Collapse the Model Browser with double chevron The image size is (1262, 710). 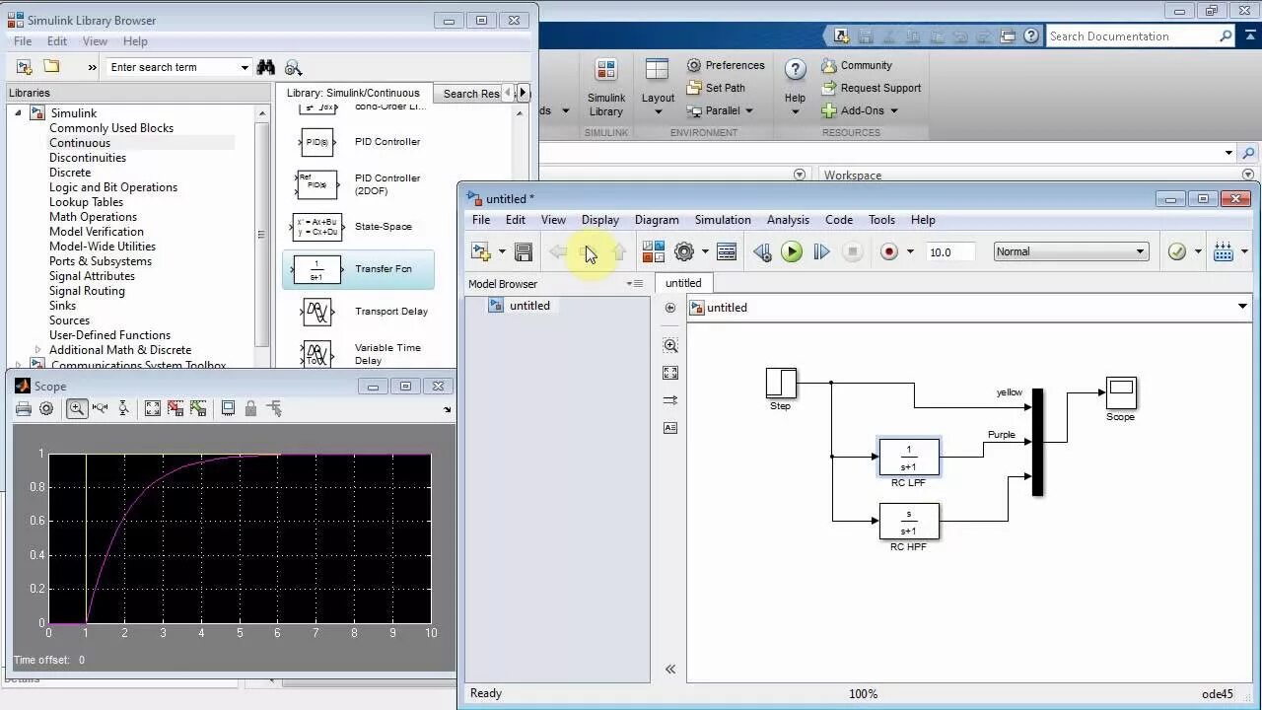[x=670, y=669]
